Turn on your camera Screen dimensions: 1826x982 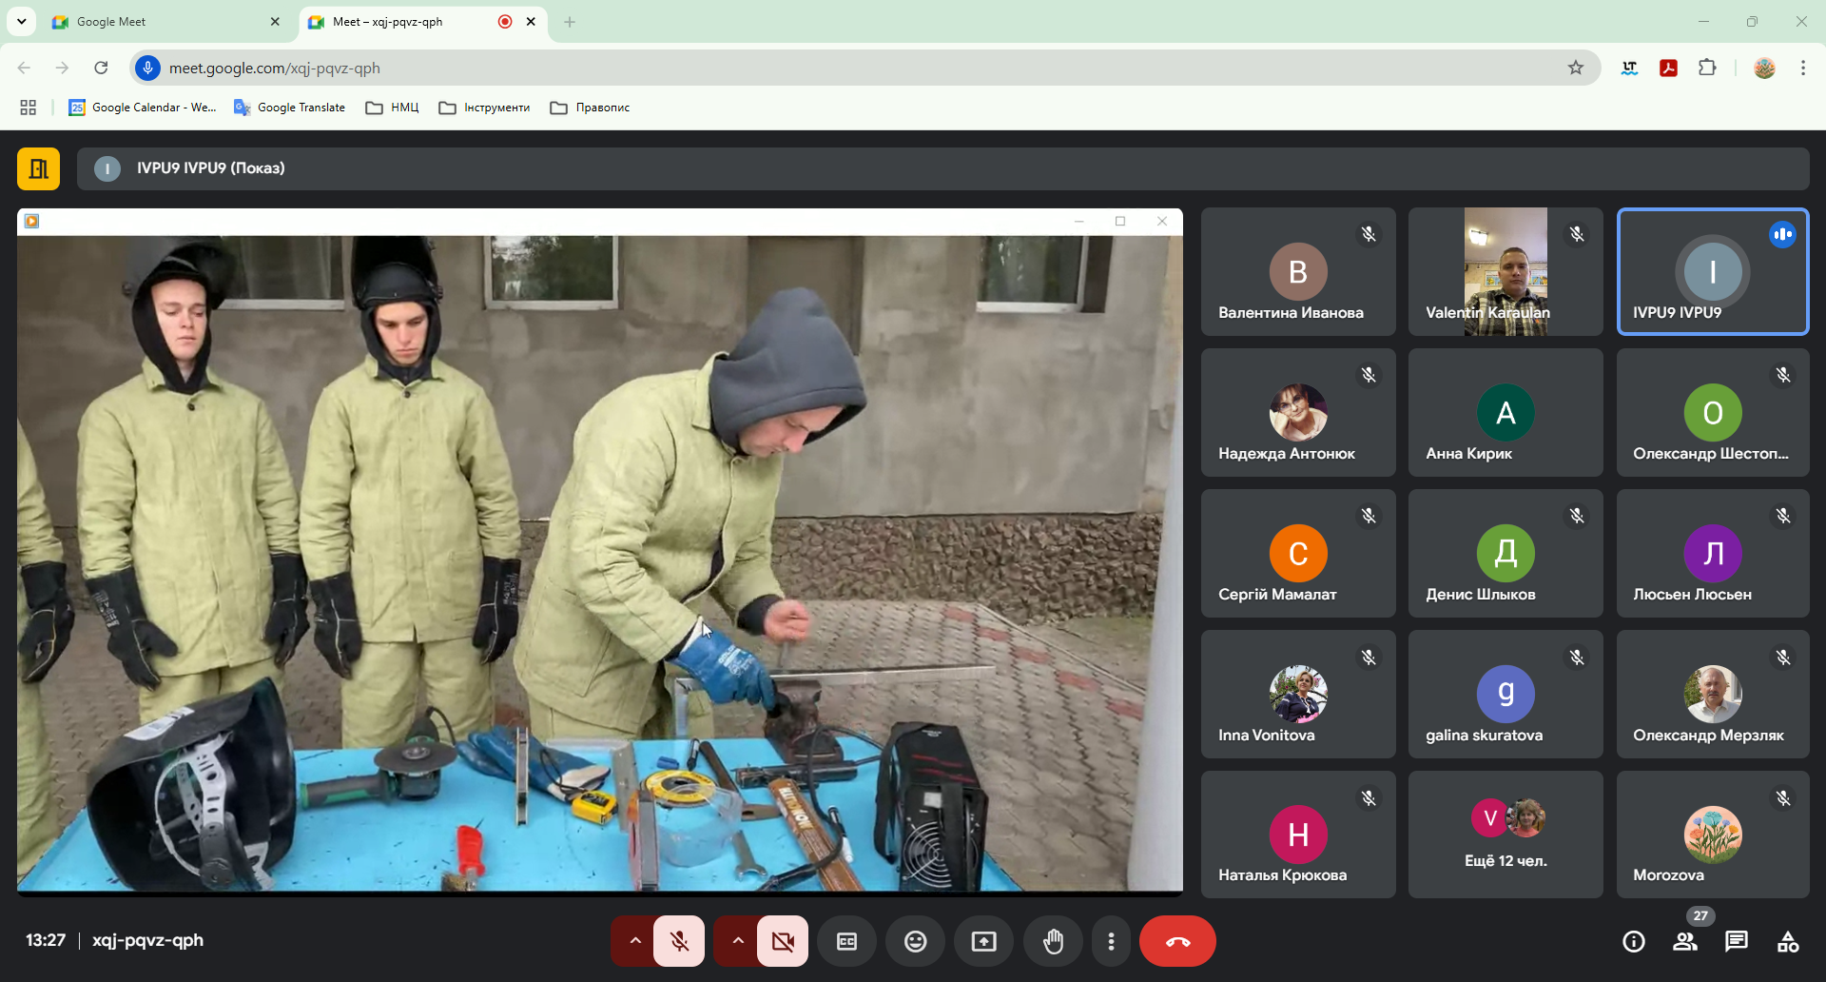point(783,941)
